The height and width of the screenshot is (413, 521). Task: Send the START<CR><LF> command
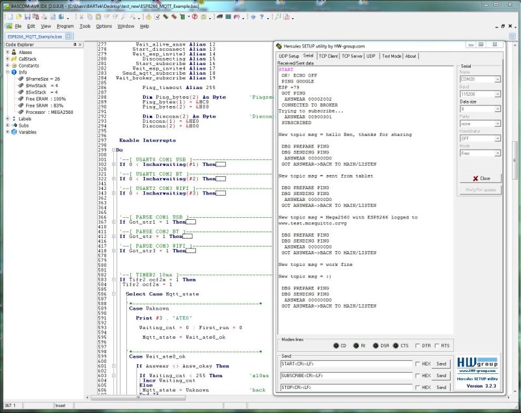pos(442,364)
